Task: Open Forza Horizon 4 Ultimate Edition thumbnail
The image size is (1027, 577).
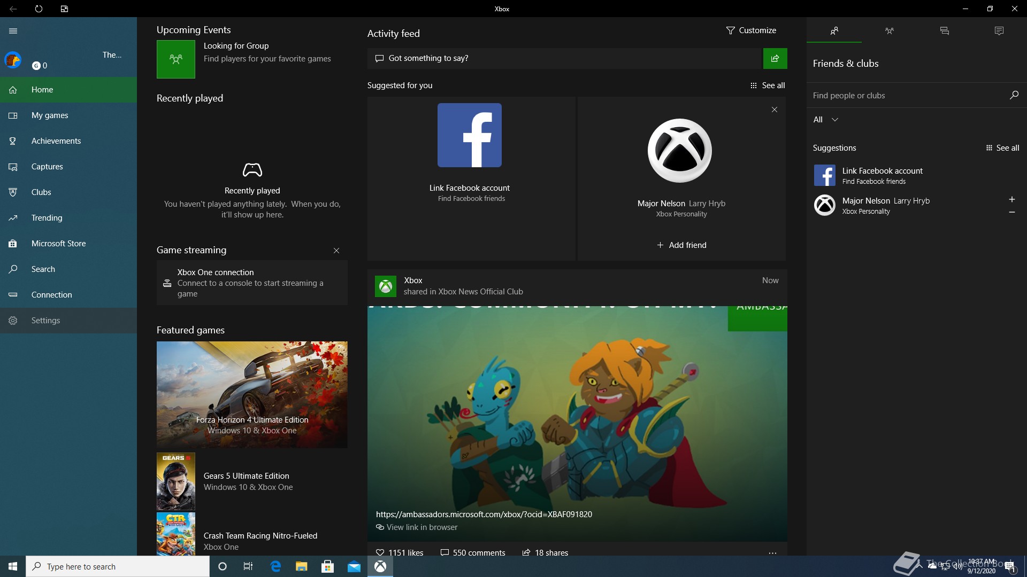Action: point(252,395)
